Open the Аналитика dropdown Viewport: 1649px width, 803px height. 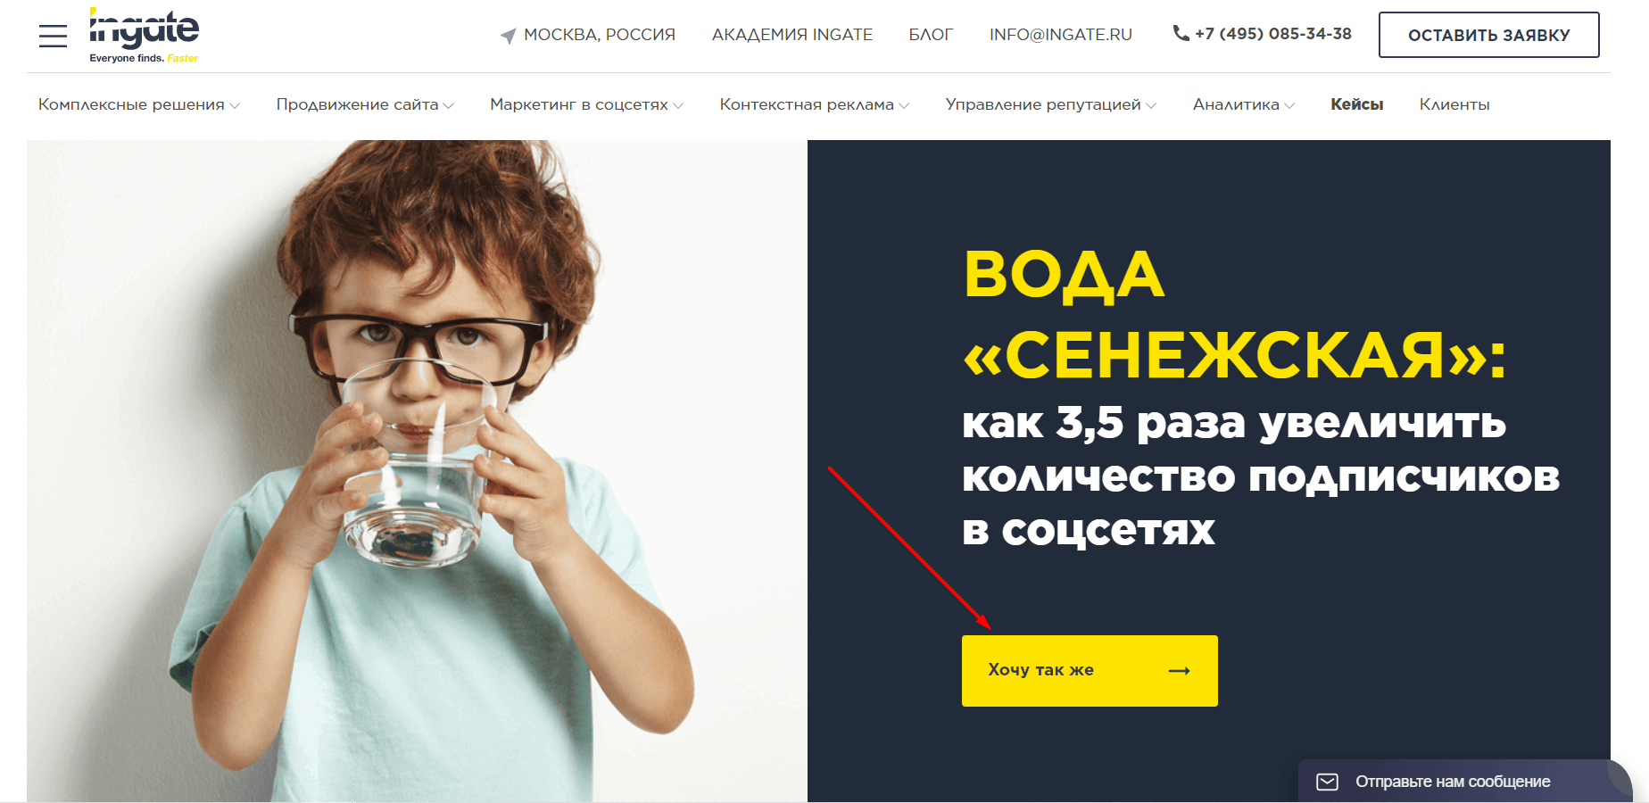1243,104
